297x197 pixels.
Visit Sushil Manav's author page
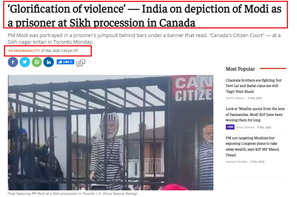point(235,98)
